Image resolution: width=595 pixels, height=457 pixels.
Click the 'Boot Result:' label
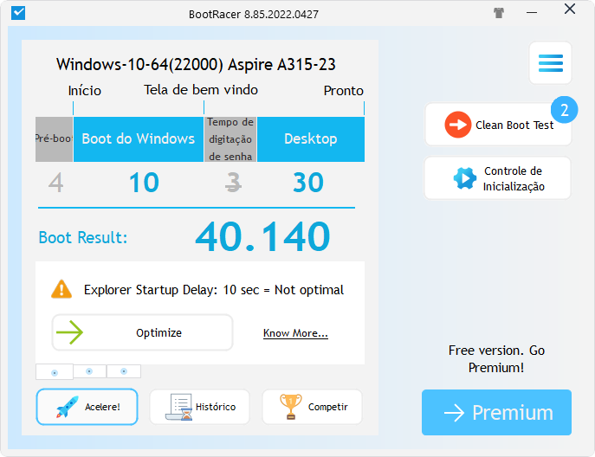[x=83, y=238]
